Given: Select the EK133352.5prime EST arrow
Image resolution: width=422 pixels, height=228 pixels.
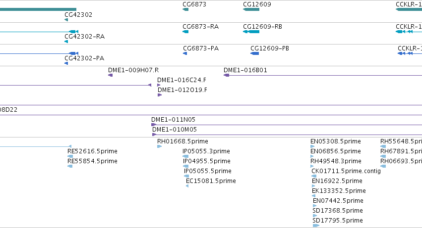Looking at the screenshot, I should pyautogui.click(x=313, y=196).
